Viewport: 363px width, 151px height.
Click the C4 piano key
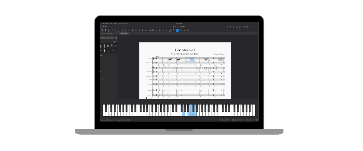tap(172, 114)
